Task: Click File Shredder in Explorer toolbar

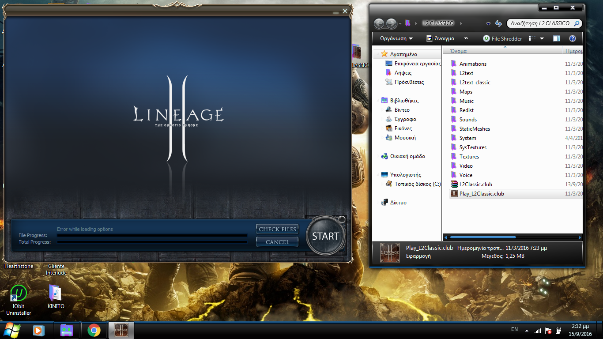Action: 502,38
